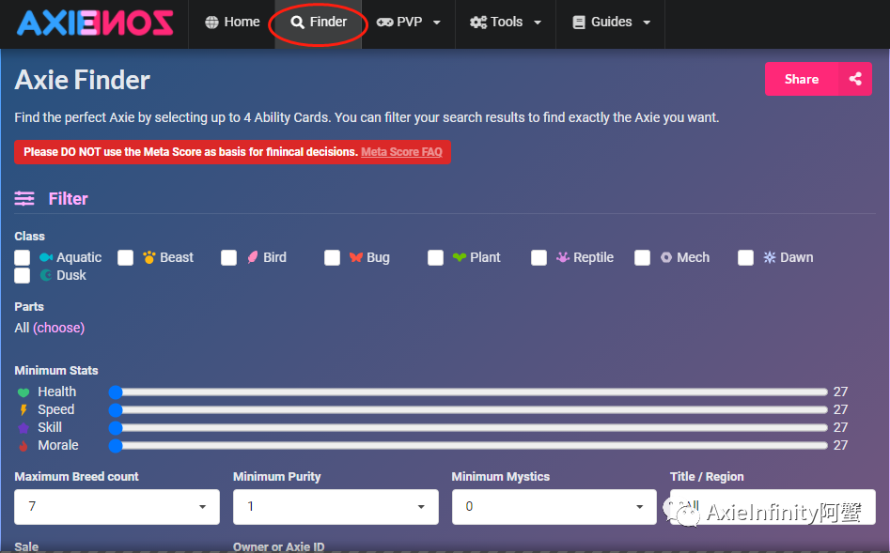Click the pink Share button
This screenshot has height=553, width=890.
pyautogui.click(x=819, y=79)
